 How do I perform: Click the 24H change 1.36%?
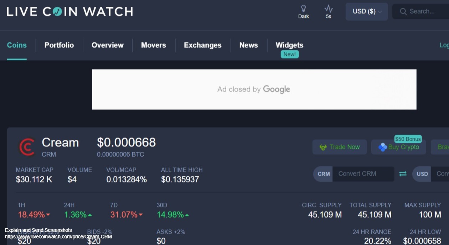78,215
